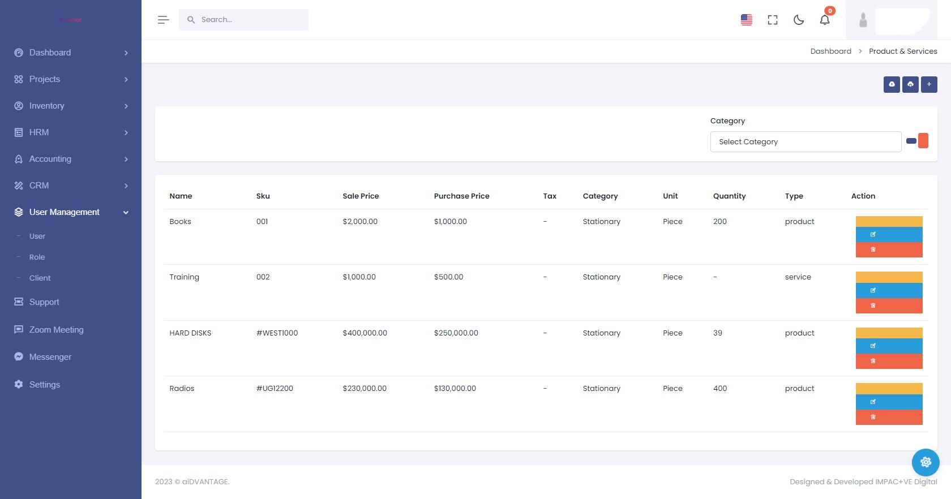The height and width of the screenshot is (499, 951).
Task: Delete the Radios product entry
Action: [889, 417]
